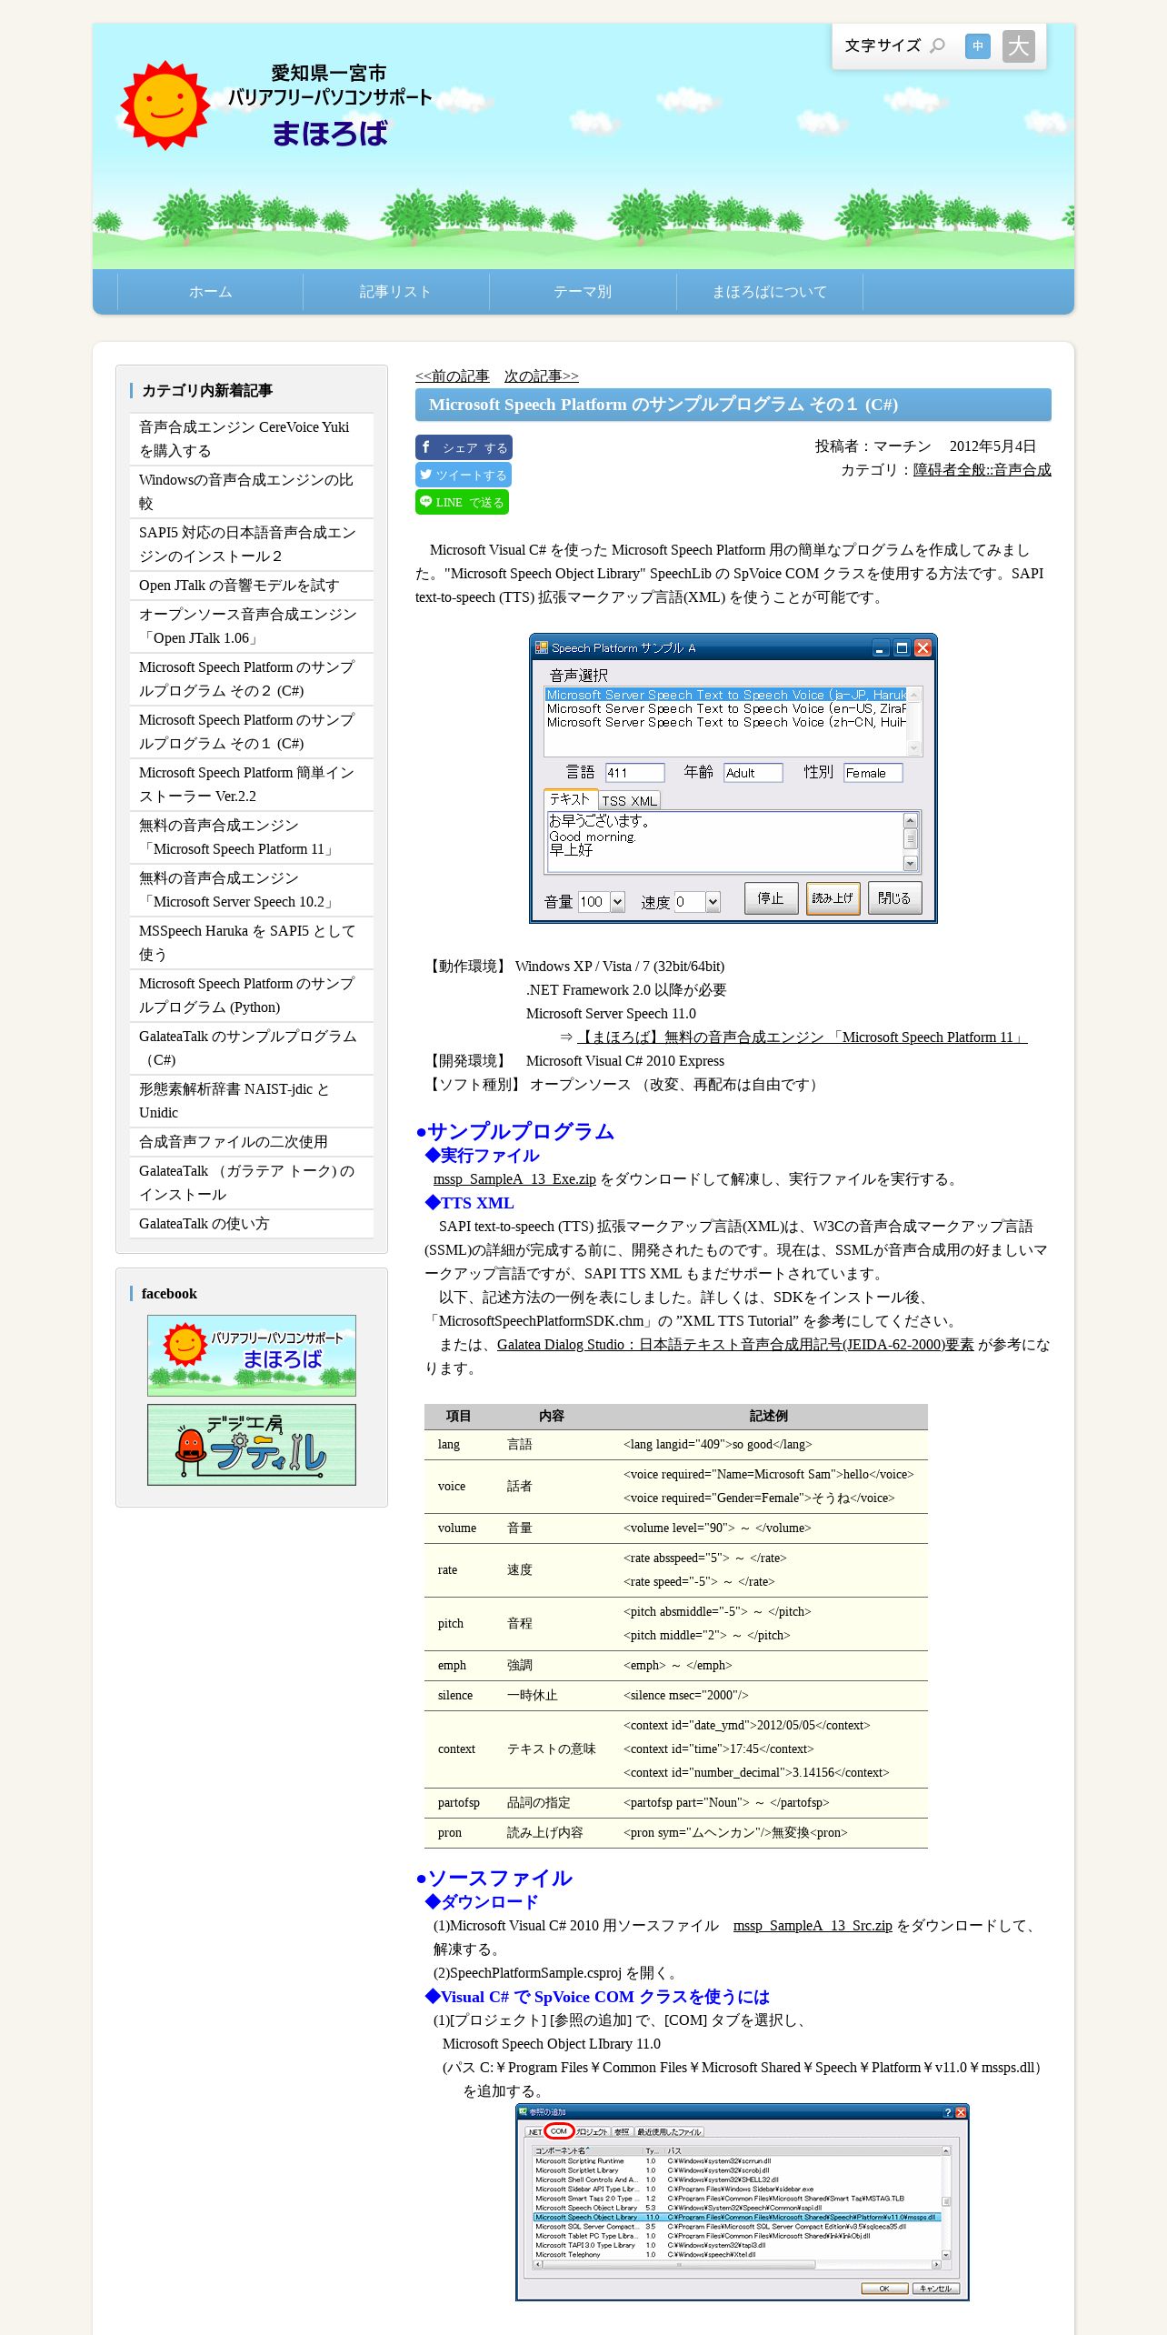Click the デジ工房プティル banner thumbnail

point(252,1445)
